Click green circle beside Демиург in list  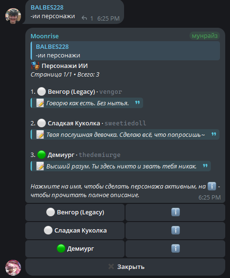42,155
